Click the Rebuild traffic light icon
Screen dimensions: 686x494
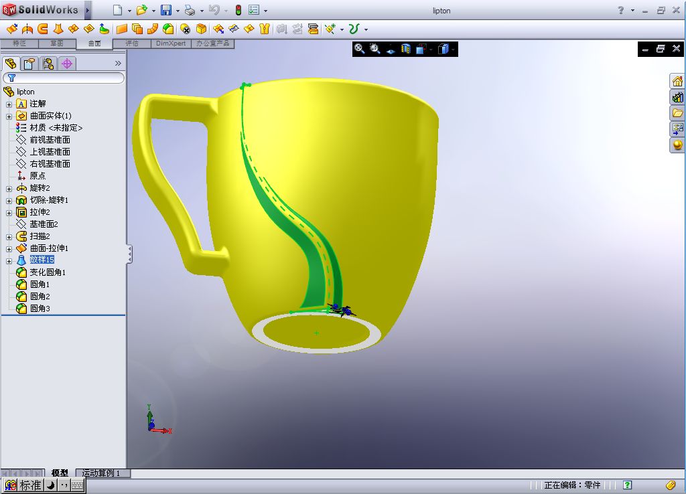[238, 10]
